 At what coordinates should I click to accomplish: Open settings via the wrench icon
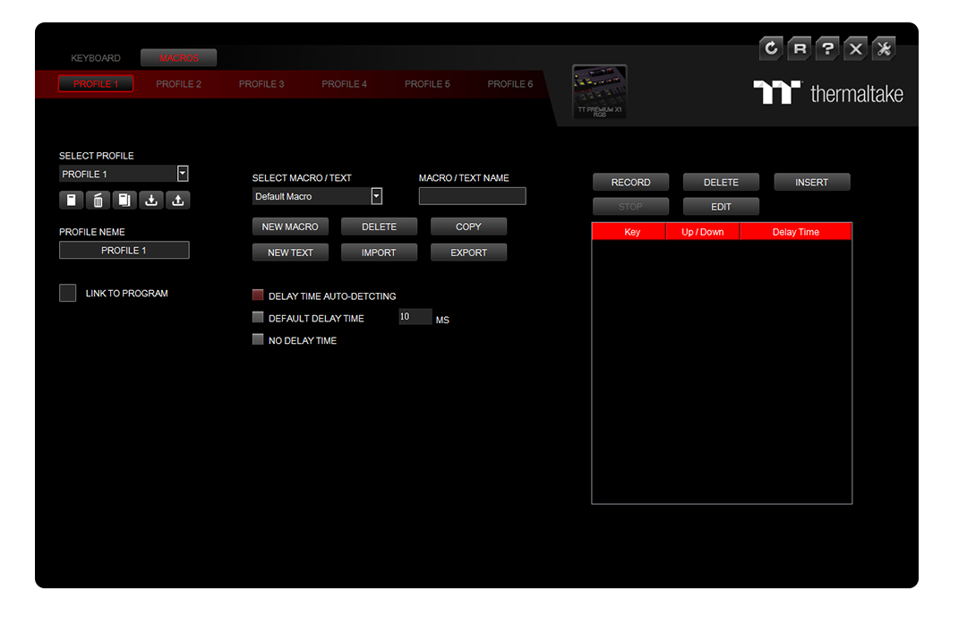coord(883,49)
